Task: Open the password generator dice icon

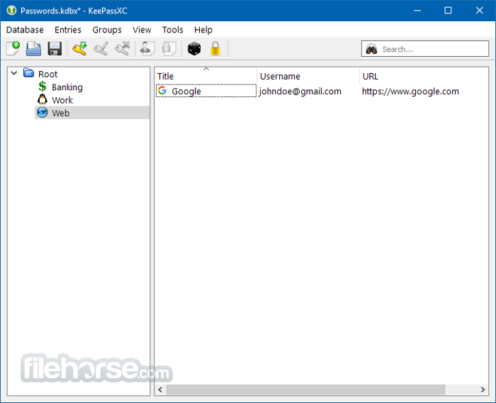Action: [x=194, y=49]
